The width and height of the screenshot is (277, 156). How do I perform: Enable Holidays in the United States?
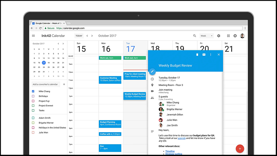[33, 128]
